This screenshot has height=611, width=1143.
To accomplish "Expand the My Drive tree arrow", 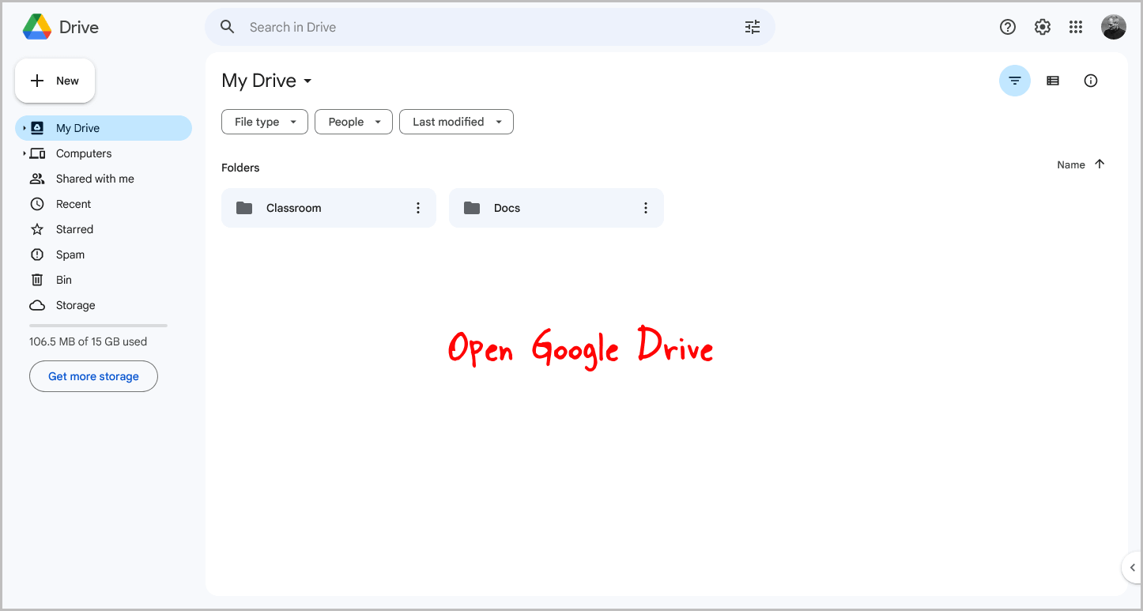I will [25, 128].
